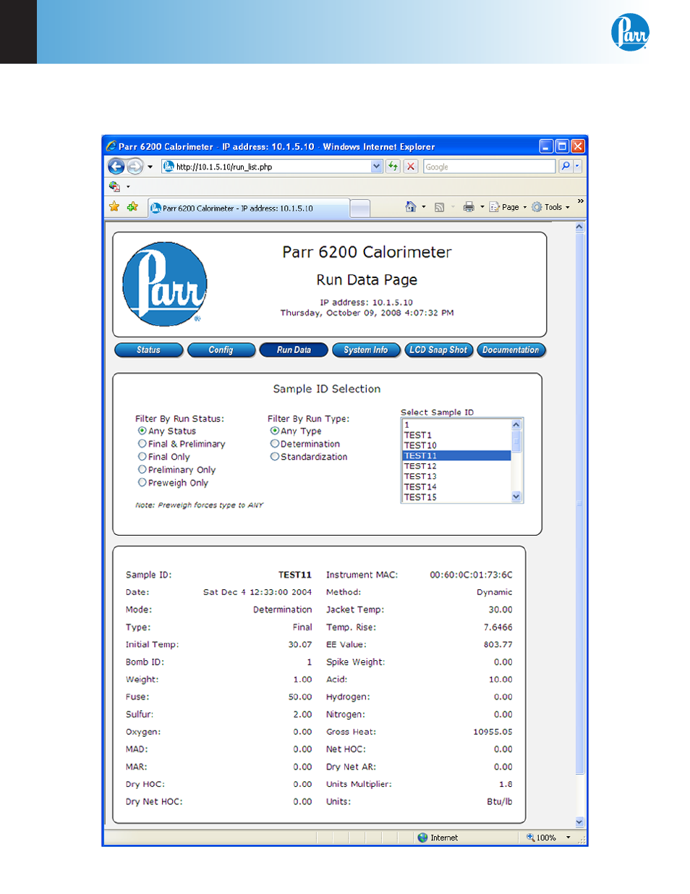690x894 pixels.
Task: Select TEST10 in the Sample ID list
Action: [x=456, y=445]
